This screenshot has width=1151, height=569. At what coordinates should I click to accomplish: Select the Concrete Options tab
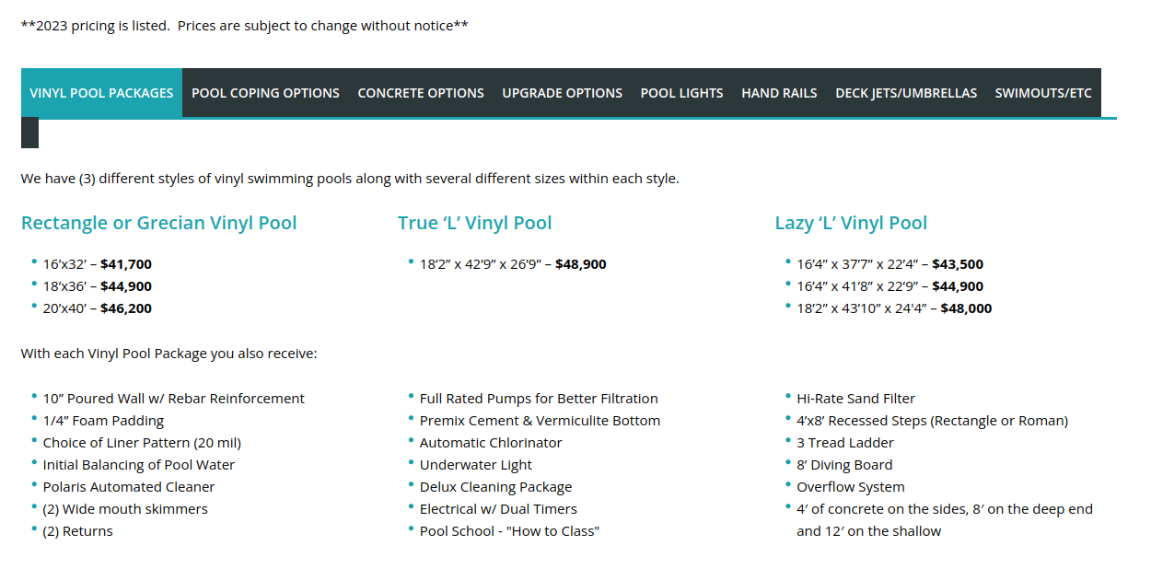(421, 93)
